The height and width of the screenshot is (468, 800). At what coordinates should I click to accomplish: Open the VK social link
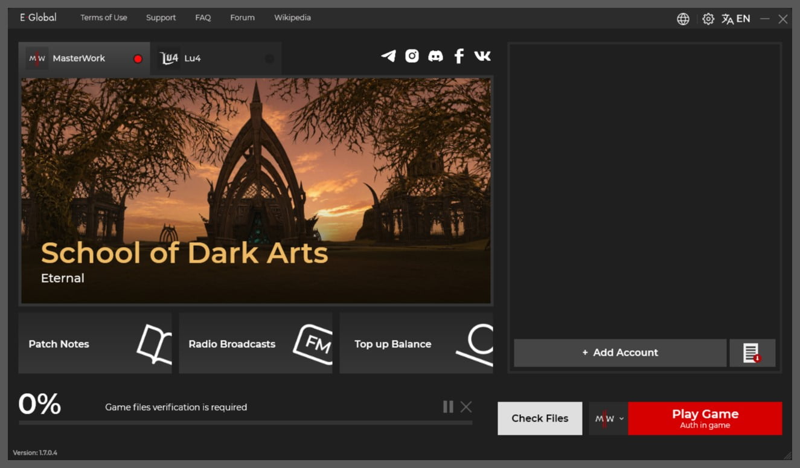coord(482,56)
